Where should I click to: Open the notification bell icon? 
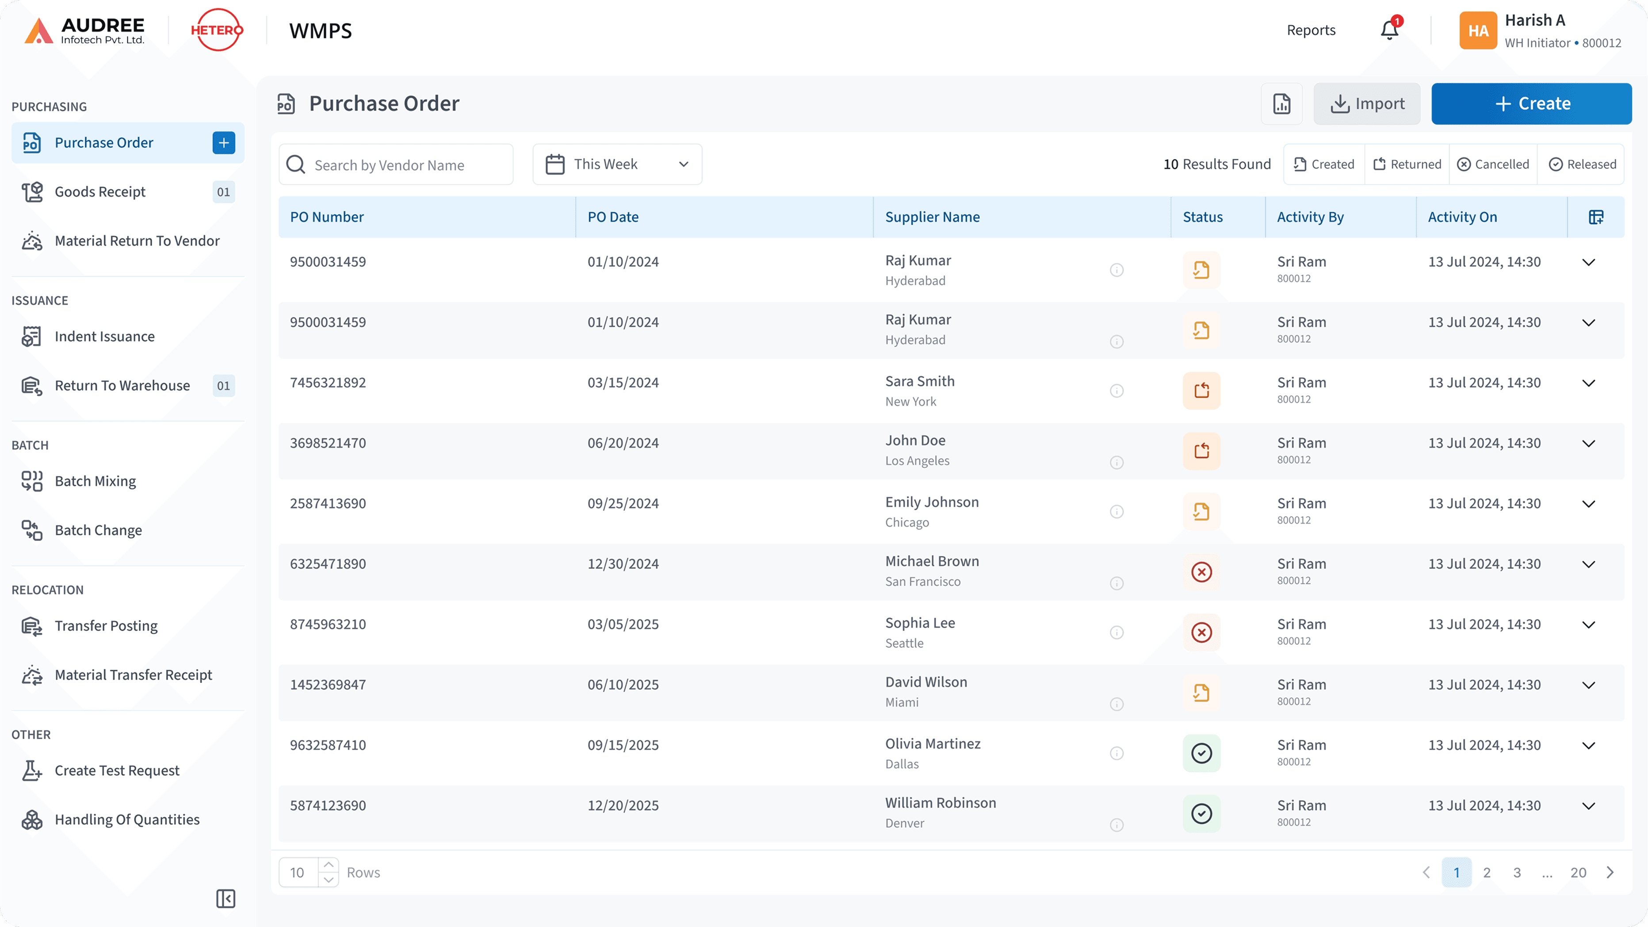point(1389,30)
